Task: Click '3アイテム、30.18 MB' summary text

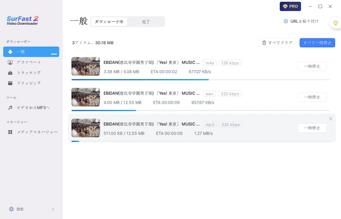Action: [93, 43]
